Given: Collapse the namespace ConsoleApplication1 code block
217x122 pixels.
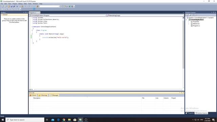Looking at the screenshot, I should pyautogui.click(x=32, y=27).
